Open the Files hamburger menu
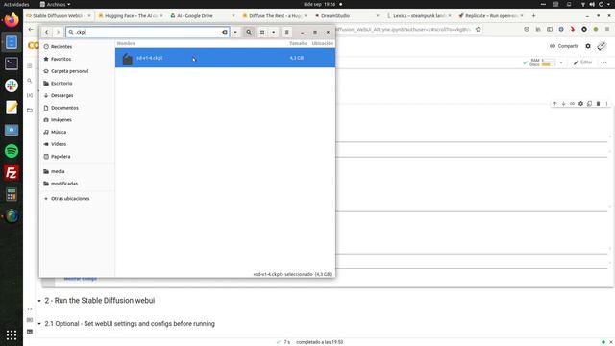 [286, 32]
